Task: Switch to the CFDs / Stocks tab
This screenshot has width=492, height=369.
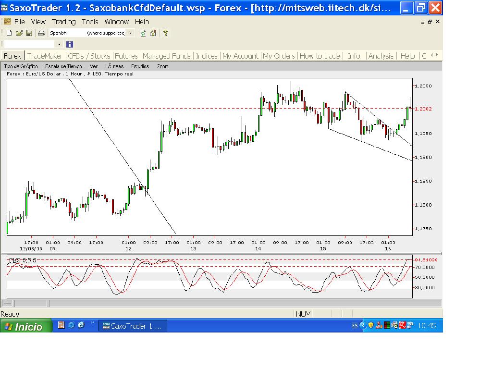Action: click(x=89, y=56)
